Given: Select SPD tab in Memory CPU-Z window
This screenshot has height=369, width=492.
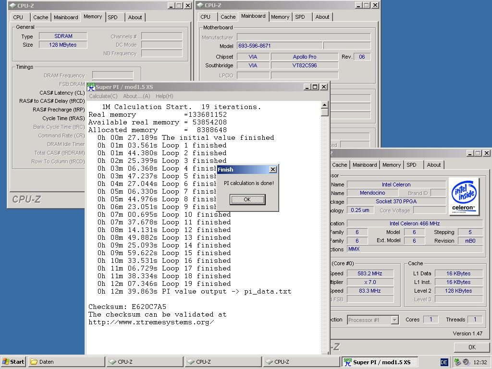Looking at the screenshot, I should pyautogui.click(x=112, y=17).
